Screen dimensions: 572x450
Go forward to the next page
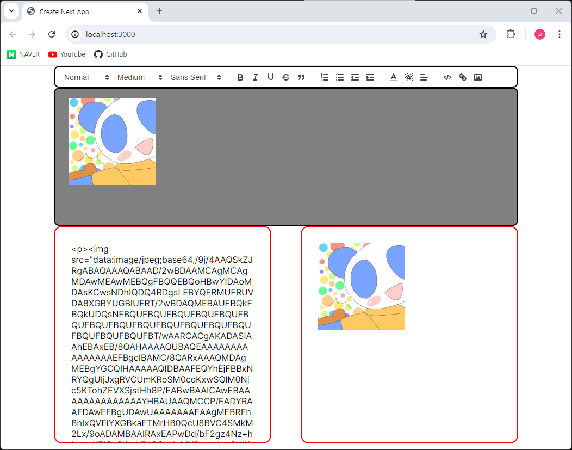pos(32,34)
